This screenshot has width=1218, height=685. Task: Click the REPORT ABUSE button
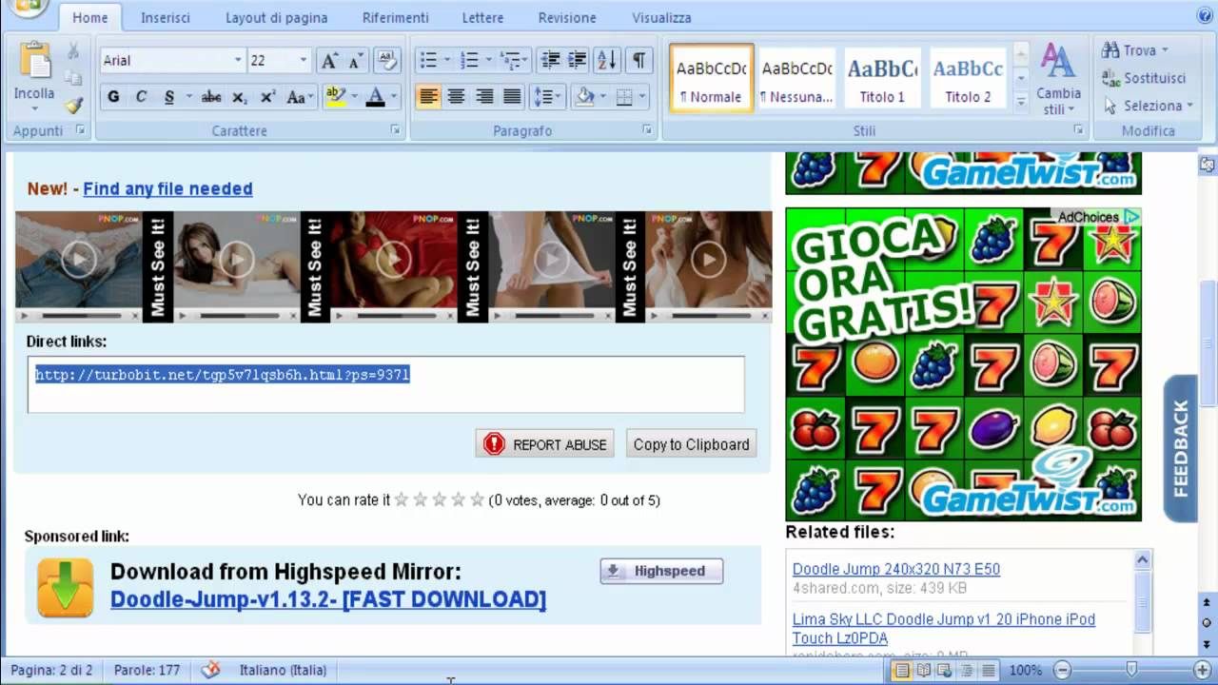click(544, 444)
